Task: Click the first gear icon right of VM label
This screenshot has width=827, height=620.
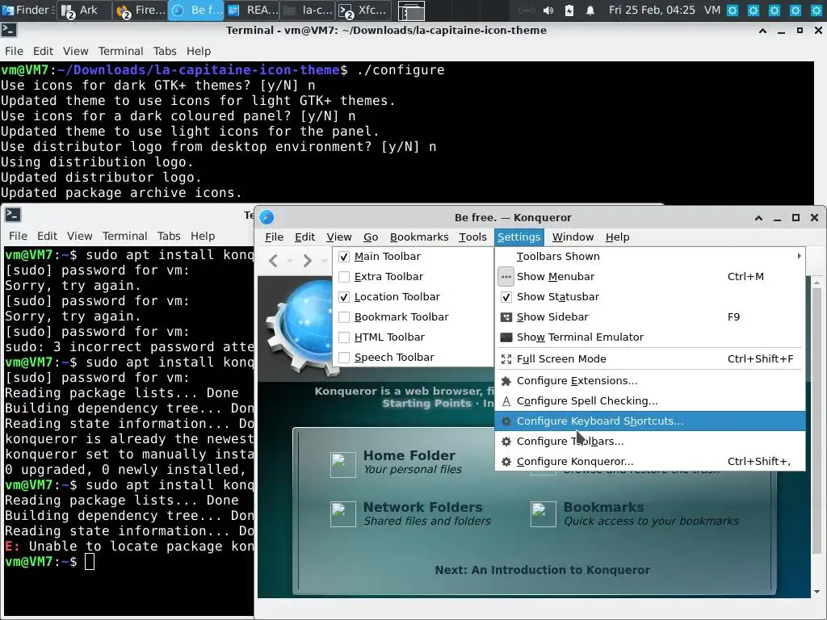Action: [x=733, y=10]
